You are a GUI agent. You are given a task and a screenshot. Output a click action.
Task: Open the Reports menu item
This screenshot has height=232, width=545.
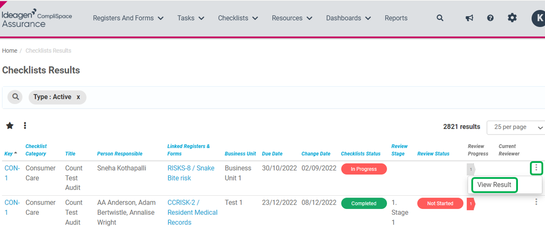(x=396, y=18)
